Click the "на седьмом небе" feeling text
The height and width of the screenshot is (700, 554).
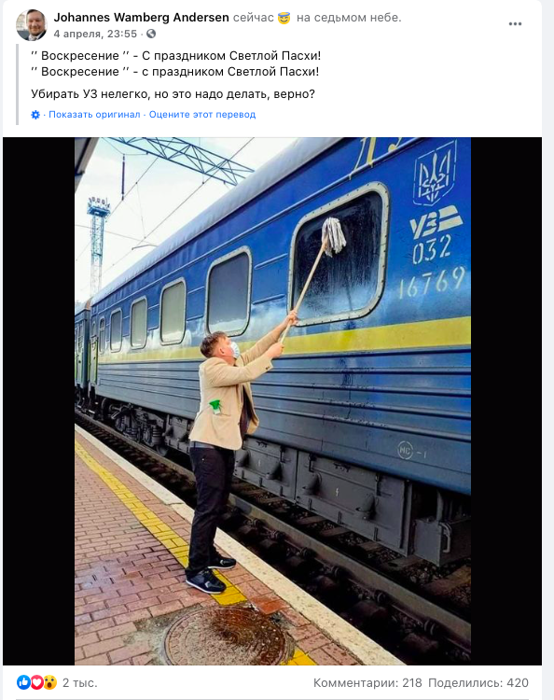pyautogui.click(x=349, y=18)
